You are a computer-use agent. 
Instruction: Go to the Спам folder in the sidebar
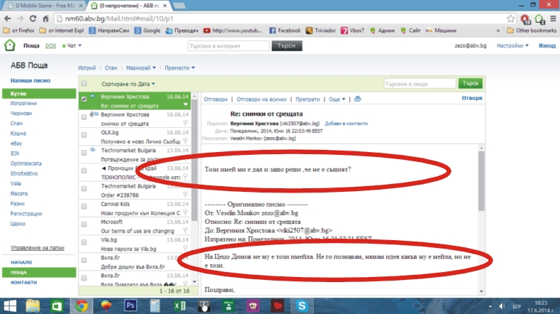tap(16, 123)
